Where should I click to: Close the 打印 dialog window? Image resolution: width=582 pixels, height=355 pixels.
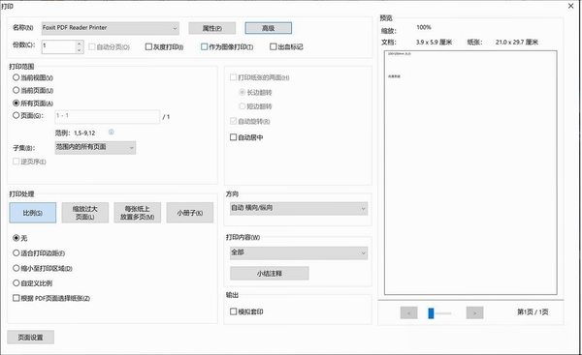[x=571, y=6]
